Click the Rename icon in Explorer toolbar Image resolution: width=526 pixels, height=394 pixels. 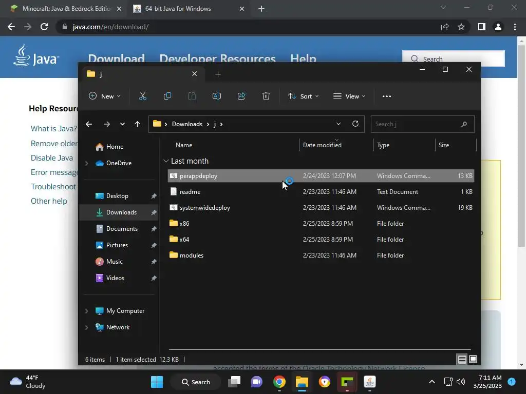[217, 96]
